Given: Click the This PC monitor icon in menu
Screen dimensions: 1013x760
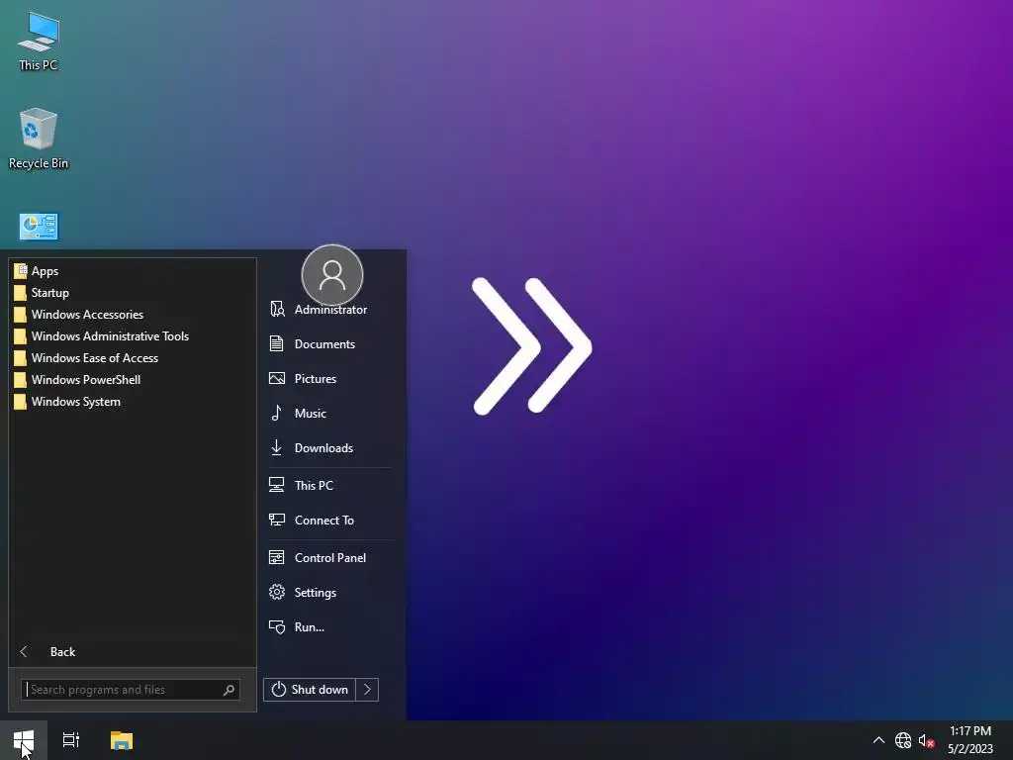Looking at the screenshot, I should pos(277,485).
